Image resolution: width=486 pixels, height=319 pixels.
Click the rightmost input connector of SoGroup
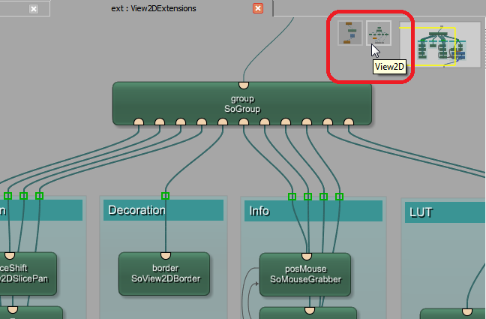click(x=349, y=122)
